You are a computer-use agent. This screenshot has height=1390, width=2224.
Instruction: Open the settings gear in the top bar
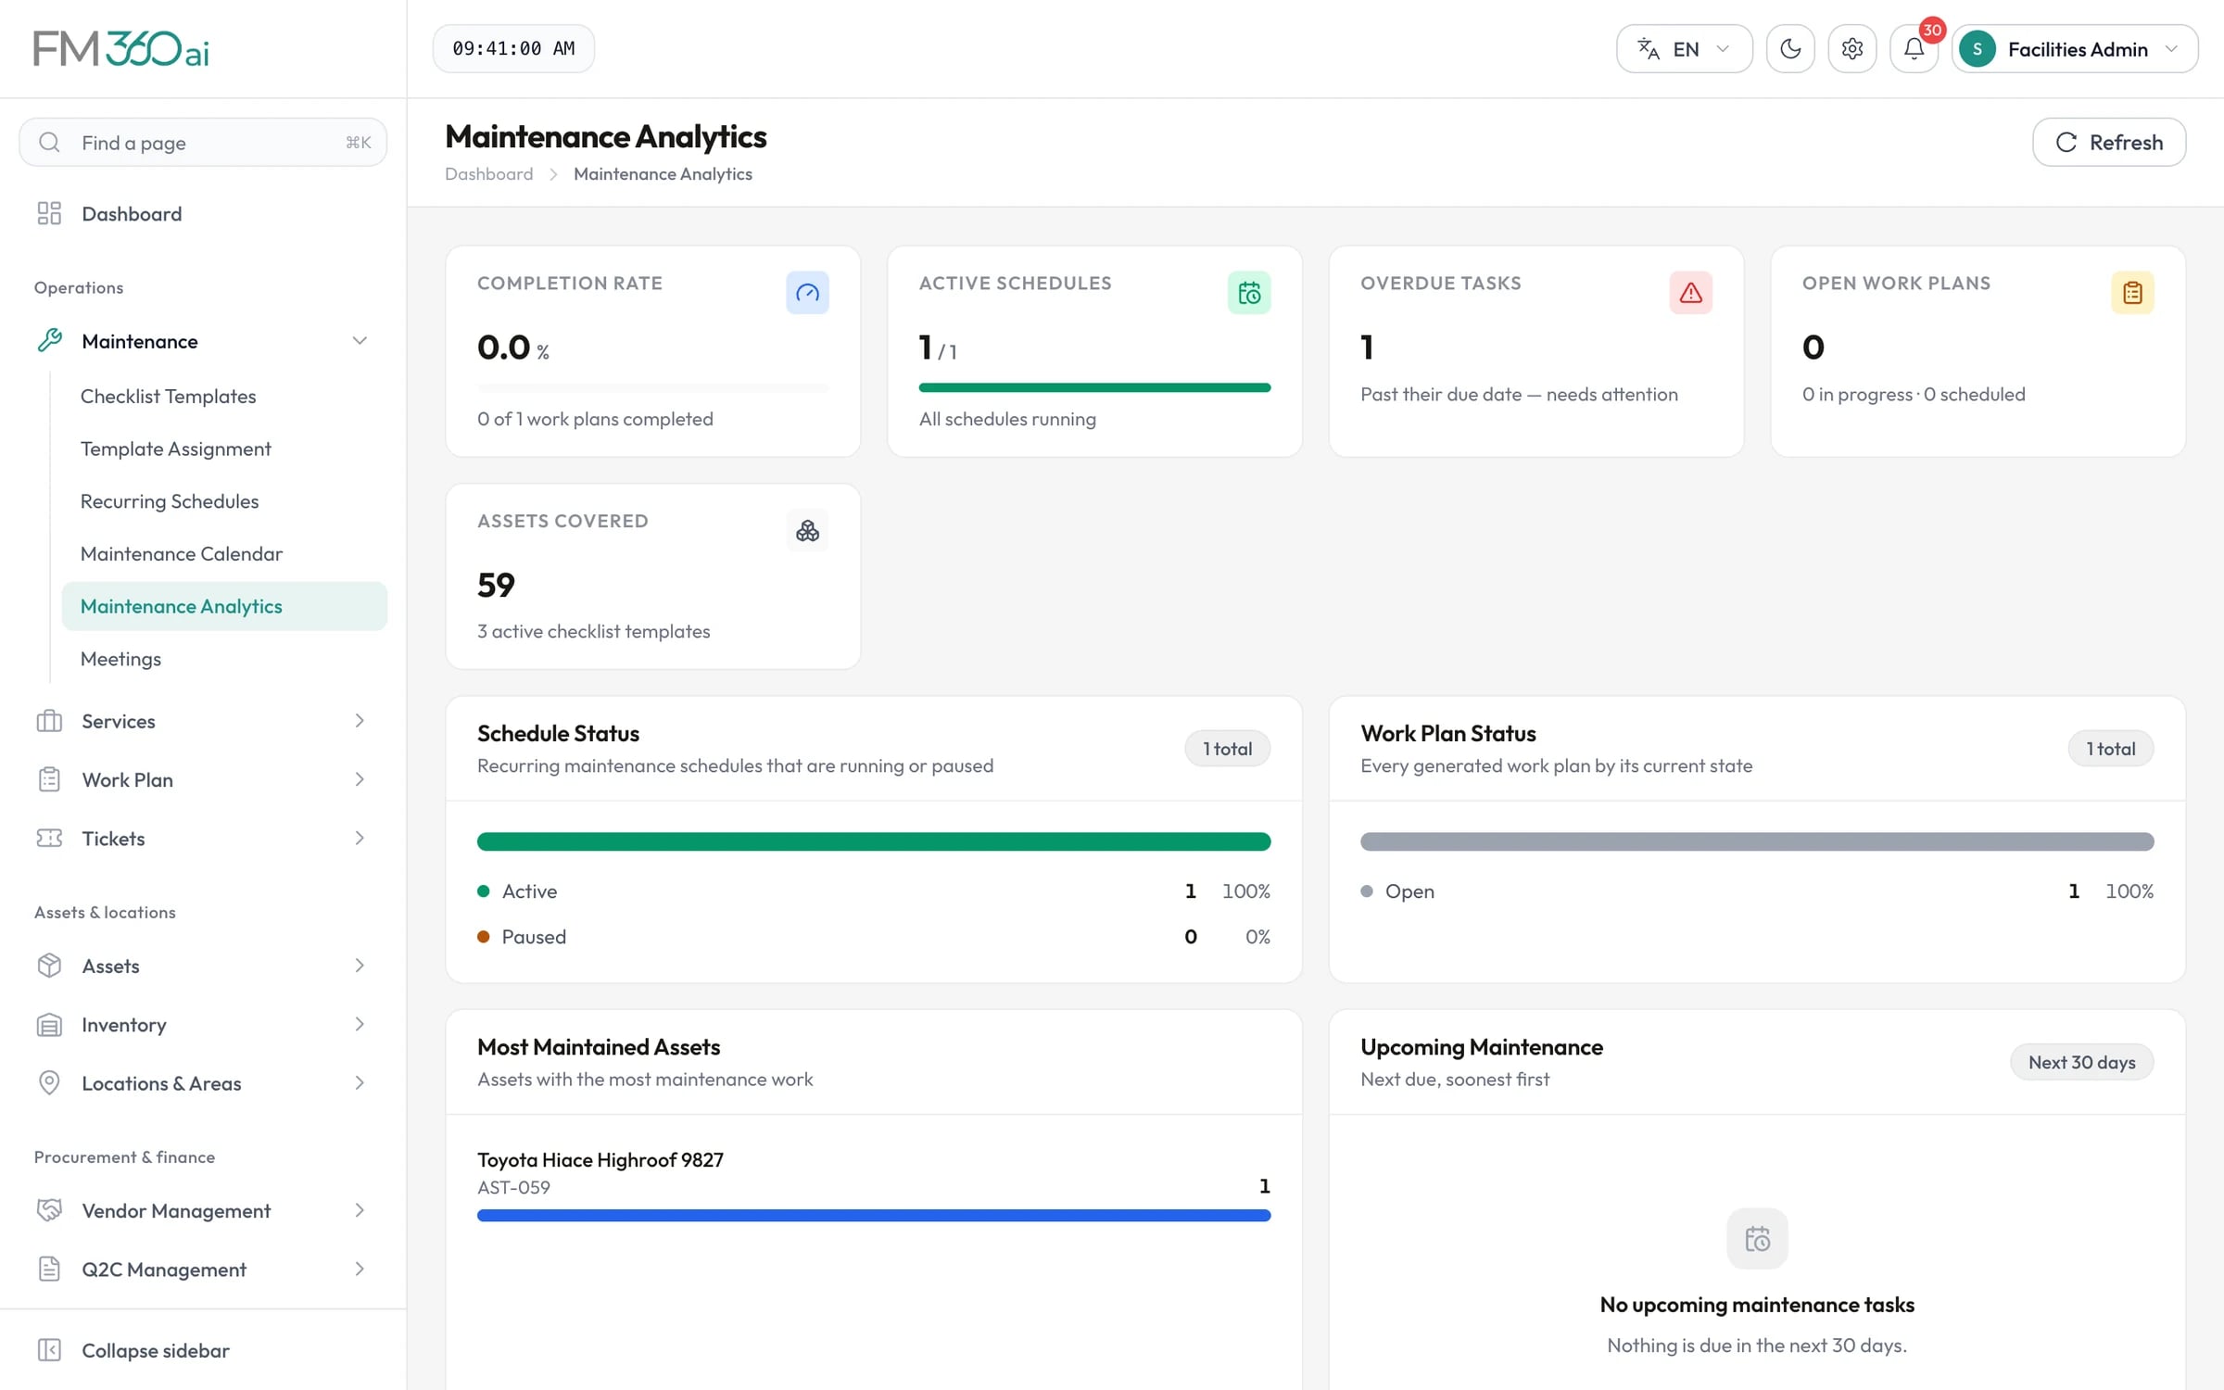(x=1851, y=49)
